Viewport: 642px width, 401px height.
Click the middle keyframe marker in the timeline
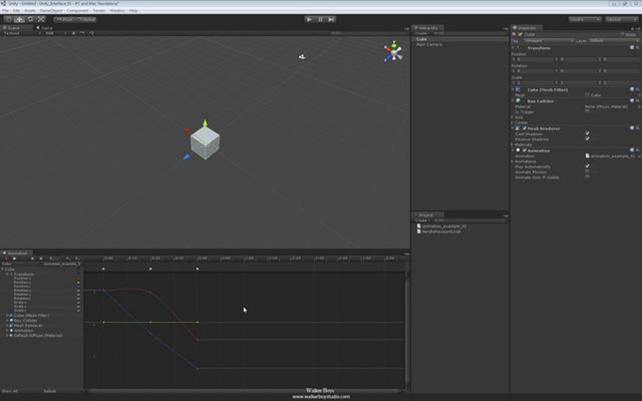151,269
